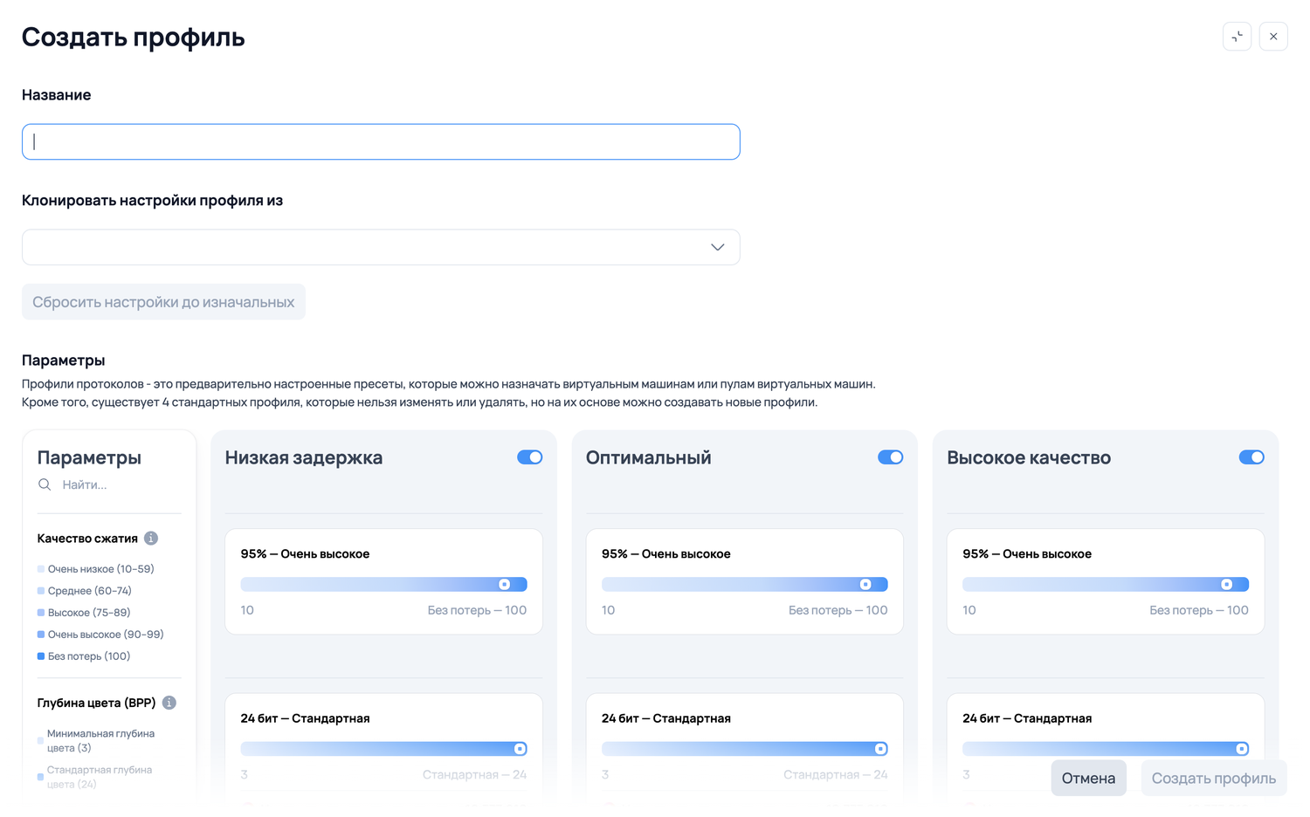The width and height of the screenshot is (1310, 817).
Task: Click compression quality slider in Оптимальный card
Action: click(744, 584)
